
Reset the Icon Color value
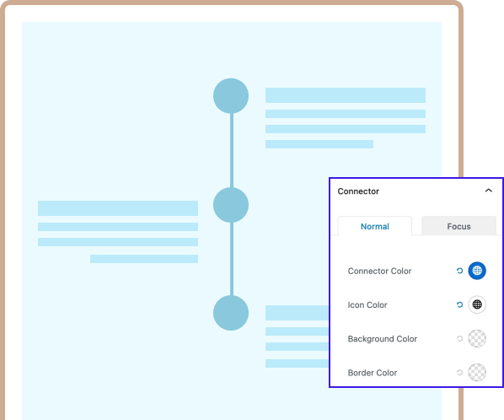tap(459, 304)
